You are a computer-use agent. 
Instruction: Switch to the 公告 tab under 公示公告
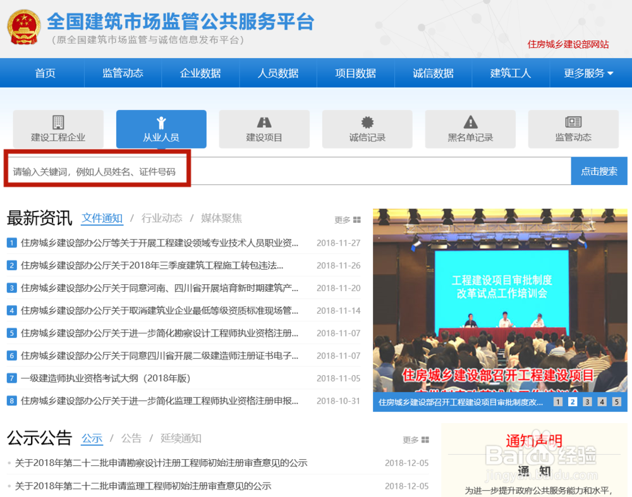tap(131, 438)
